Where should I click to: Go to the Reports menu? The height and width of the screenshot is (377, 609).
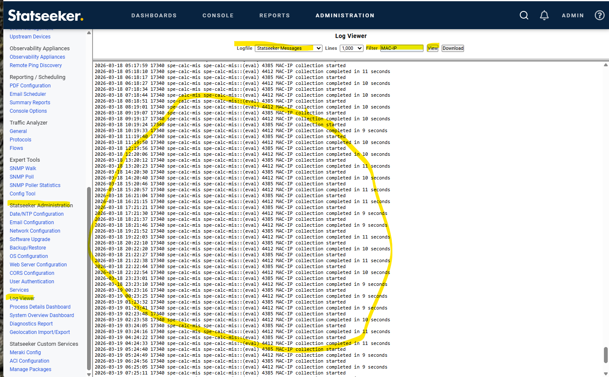274,16
